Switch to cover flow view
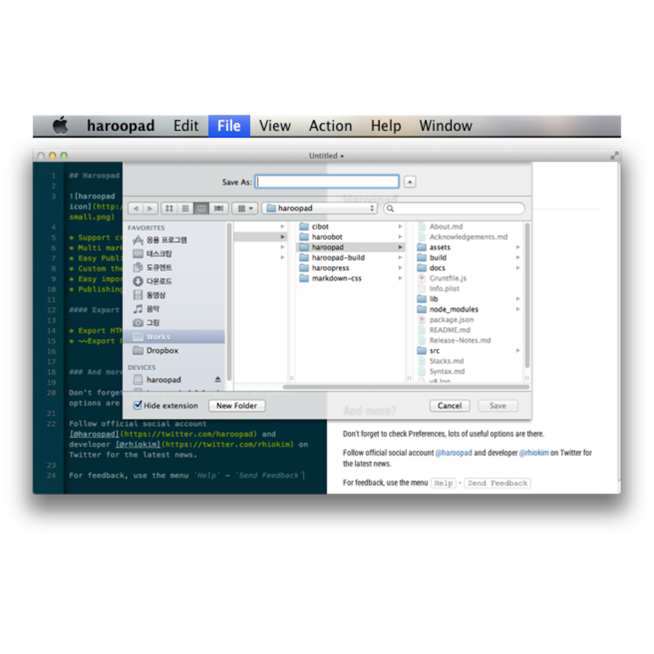 pos(218,208)
